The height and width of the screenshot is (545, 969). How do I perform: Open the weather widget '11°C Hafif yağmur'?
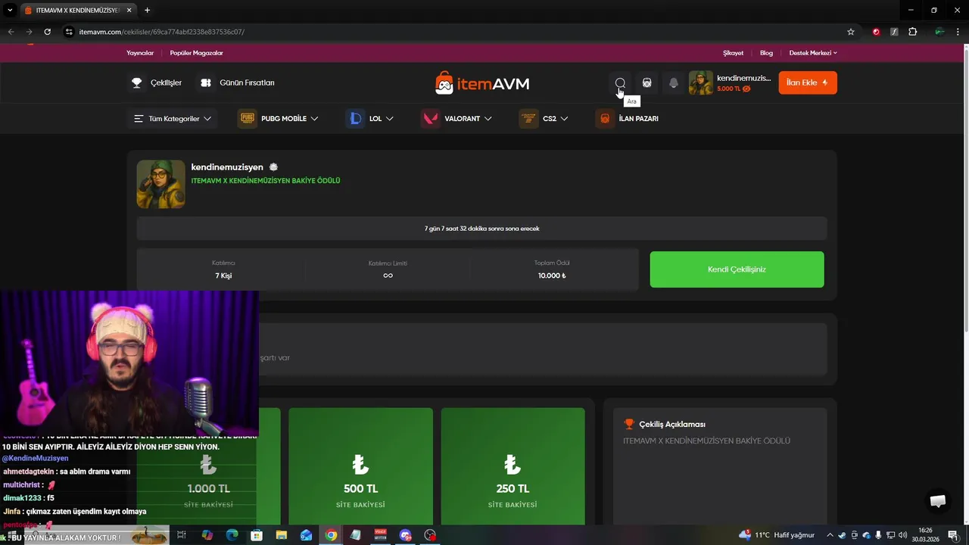pyautogui.click(x=777, y=535)
